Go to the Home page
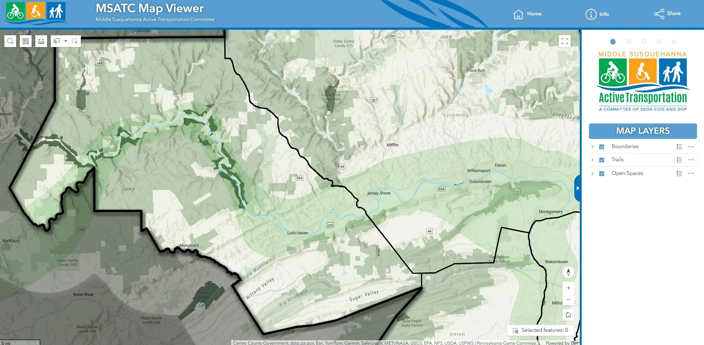Screen dimensions: 704x345 coord(527,14)
